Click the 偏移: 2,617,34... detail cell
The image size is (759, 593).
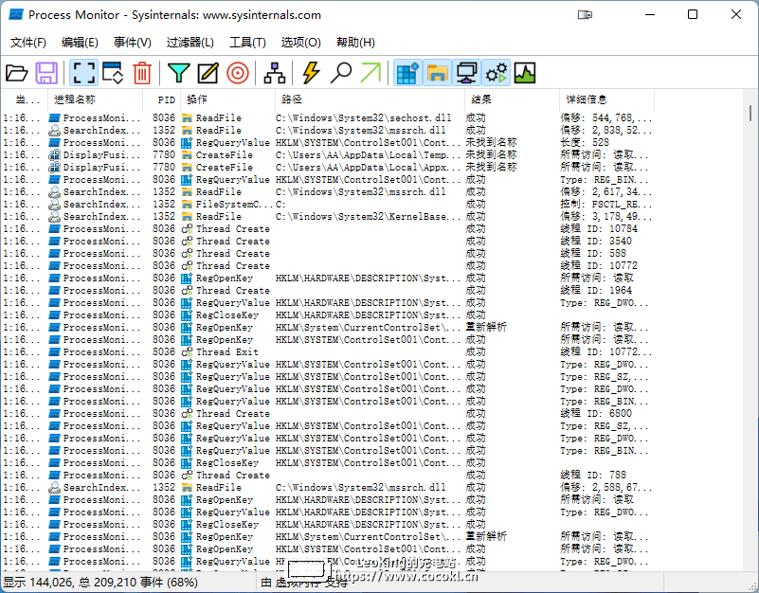coord(606,191)
